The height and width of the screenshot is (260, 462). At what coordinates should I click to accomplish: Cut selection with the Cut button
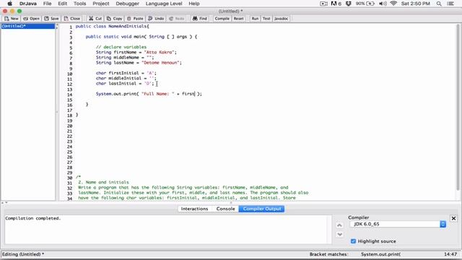(x=95, y=19)
